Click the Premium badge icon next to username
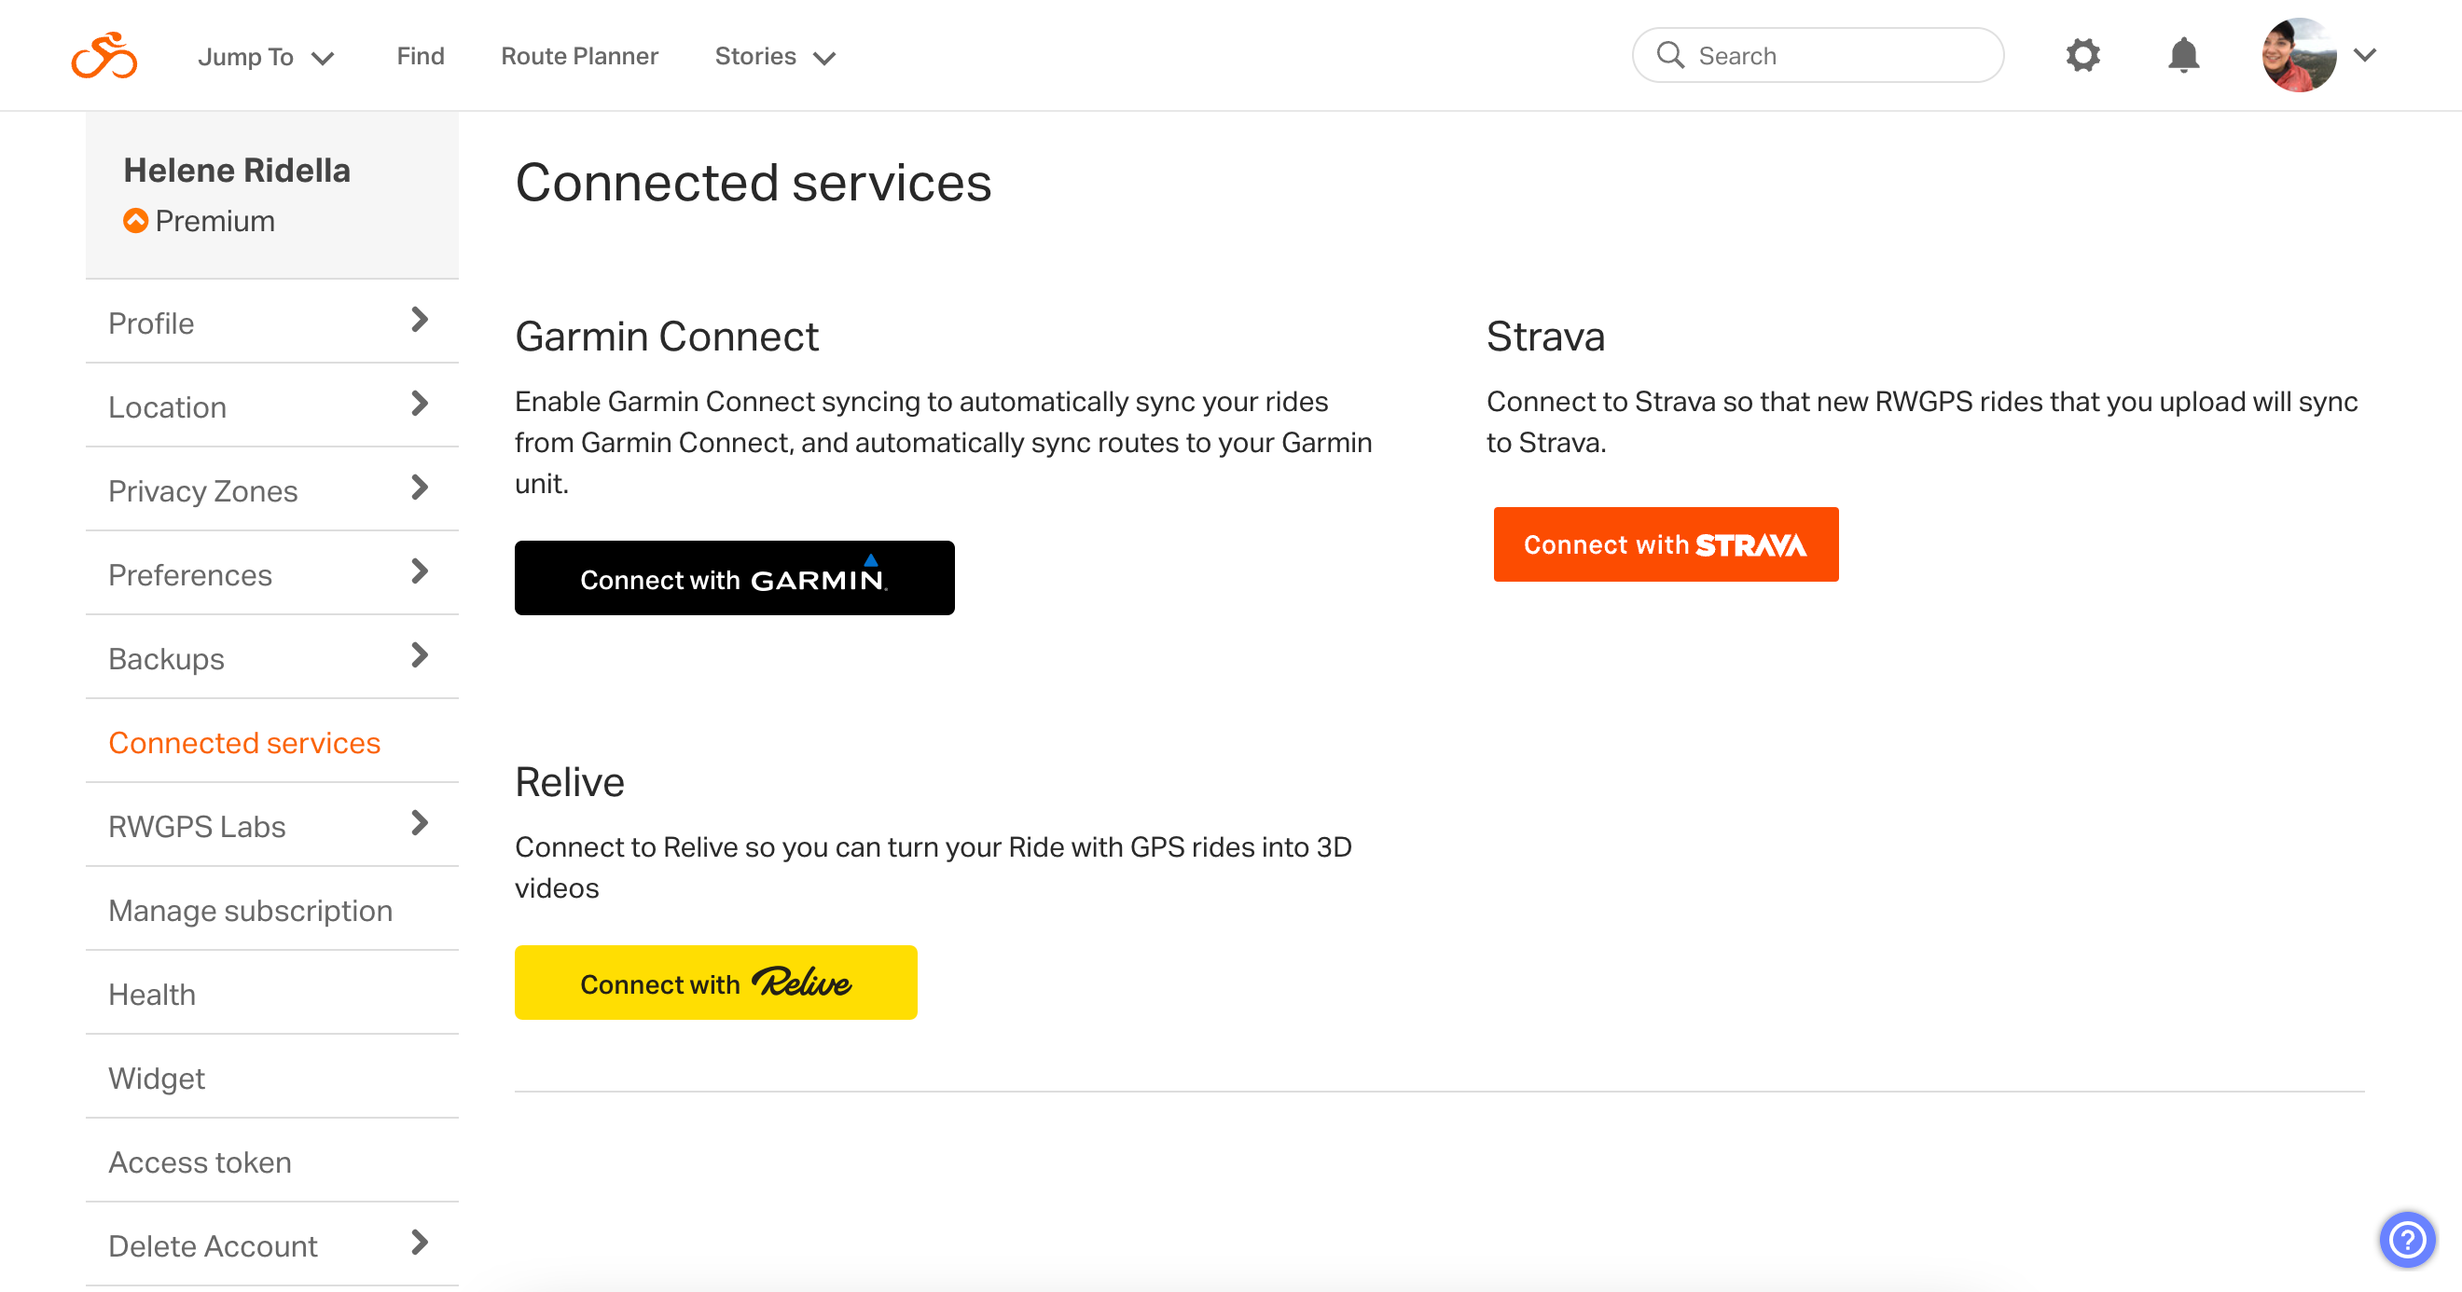Viewport: 2462px width, 1292px height. point(135,221)
